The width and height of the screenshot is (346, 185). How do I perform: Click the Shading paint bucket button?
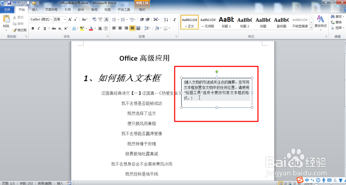pos(157,28)
